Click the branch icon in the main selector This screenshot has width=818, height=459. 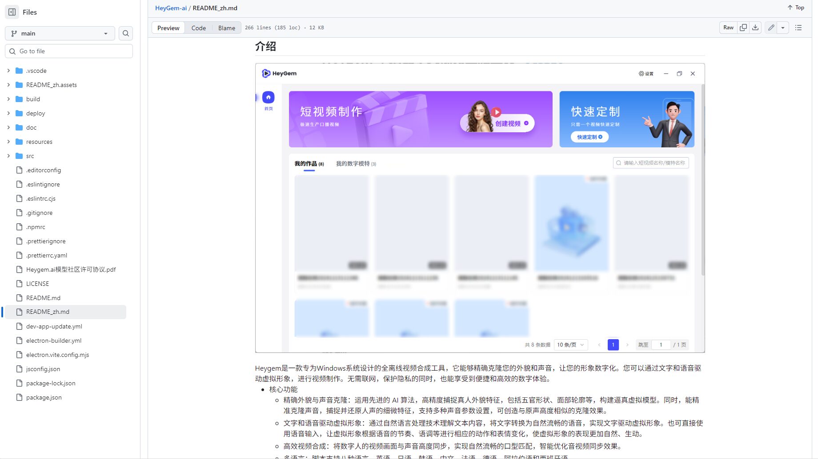click(x=14, y=33)
